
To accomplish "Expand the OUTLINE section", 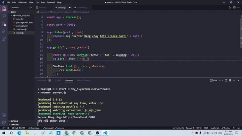I will (x=14, y=121).
